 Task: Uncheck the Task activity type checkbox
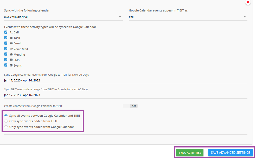click(x=6, y=38)
